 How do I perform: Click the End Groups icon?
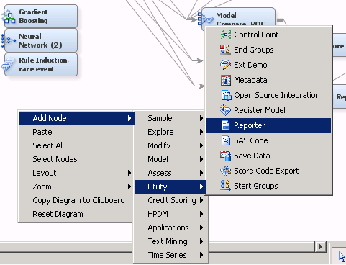tap(225, 50)
